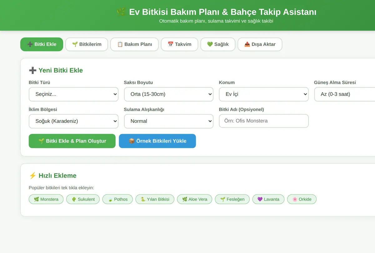This screenshot has width=375, height=253.
Task: Open the Dışa Aktar tab
Action: point(260,44)
